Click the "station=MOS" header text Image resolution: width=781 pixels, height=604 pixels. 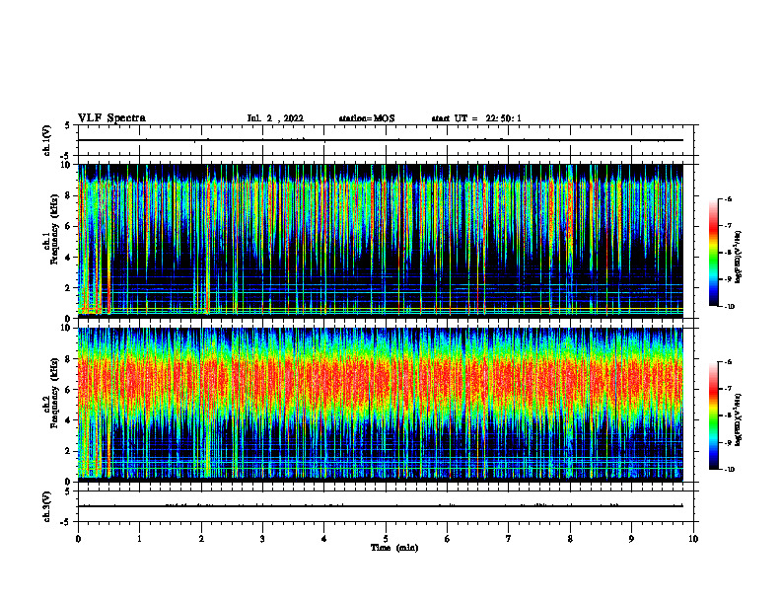(x=367, y=118)
